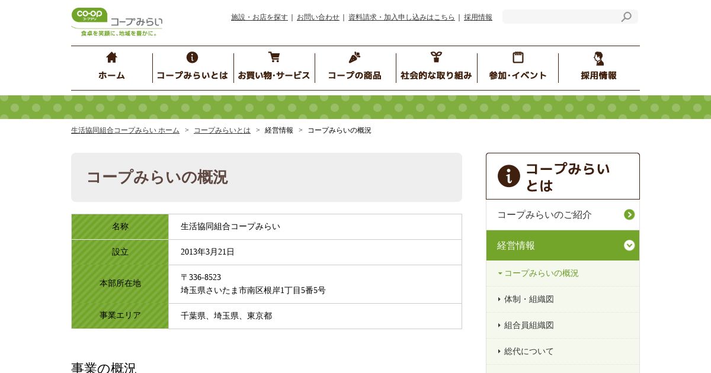
Task: Click the 施設・お店を探す link
Action: tap(260, 17)
